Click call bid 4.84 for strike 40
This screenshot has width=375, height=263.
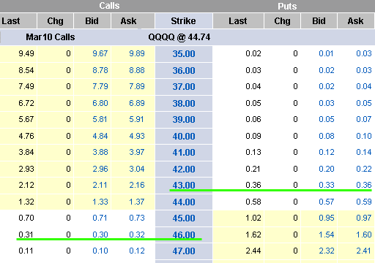(x=100, y=136)
